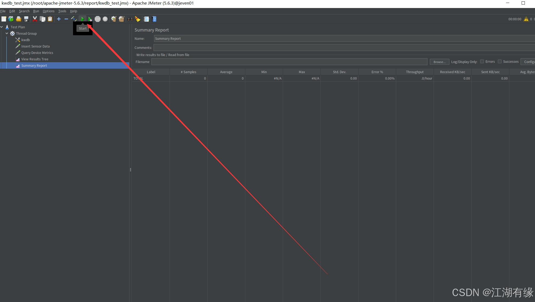Click the Browse... button
The width and height of the screenshot is (535, 302).
pyautogui.click(x=439, y=62)
